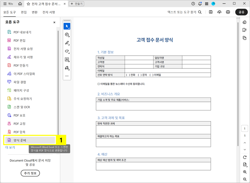Go to next page down chevron
250x183 pixels.
pyautogui.click(x=245, y=150)
